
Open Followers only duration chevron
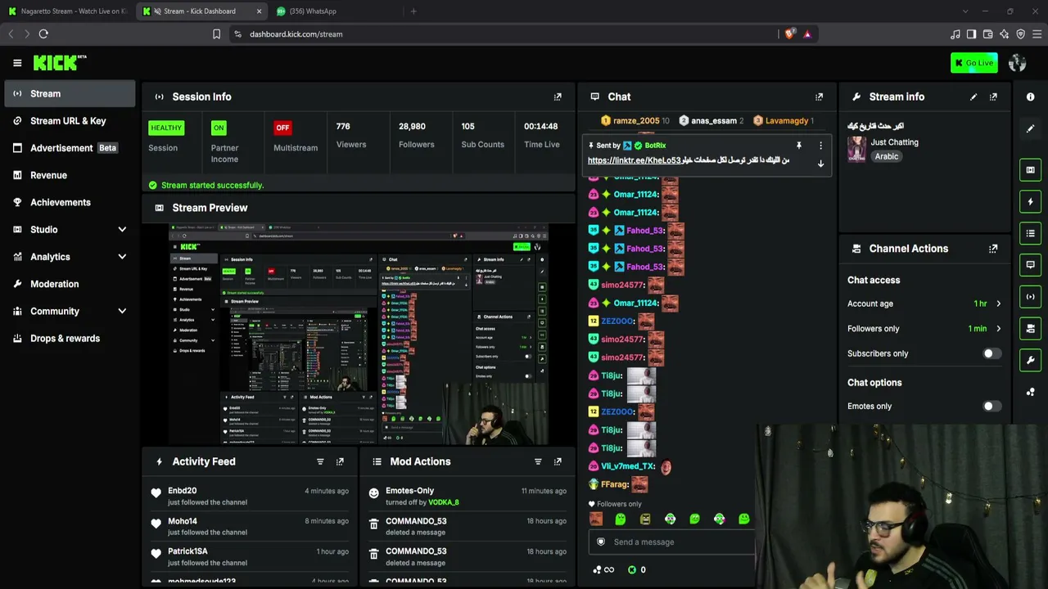[998, 329]
